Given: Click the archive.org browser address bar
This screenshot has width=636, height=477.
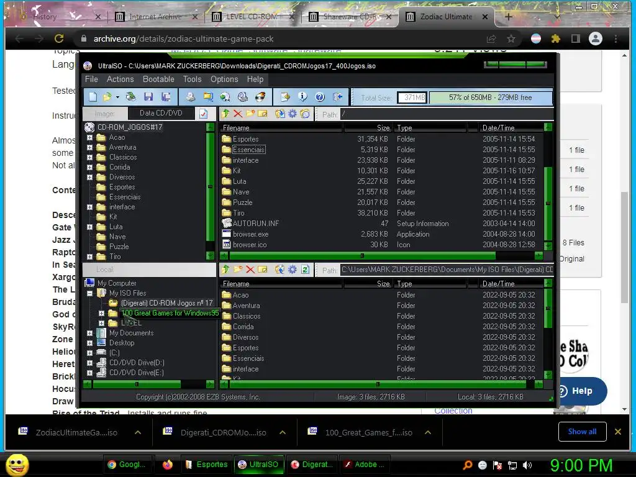Looking at the screenshot, I should tap(284, 39).
